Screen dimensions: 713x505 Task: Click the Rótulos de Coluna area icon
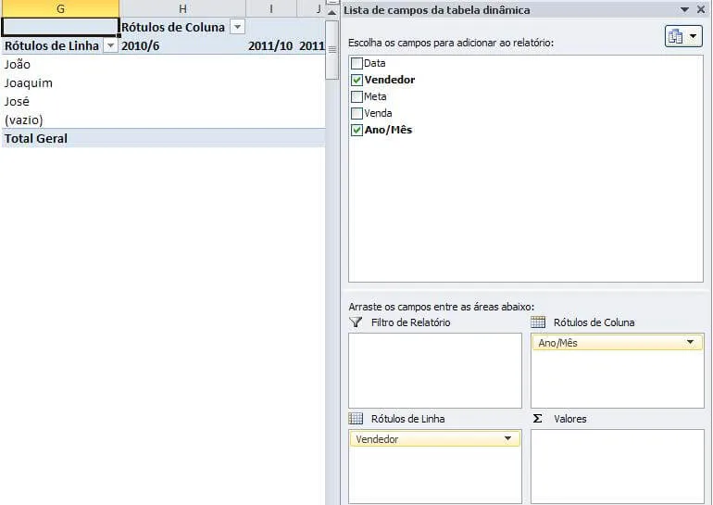[538, 322]
